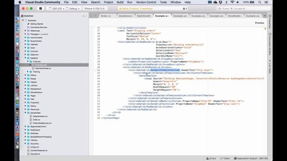Click the cloud icon in the menu bar

pyautogui.click(x=215, y=2)
